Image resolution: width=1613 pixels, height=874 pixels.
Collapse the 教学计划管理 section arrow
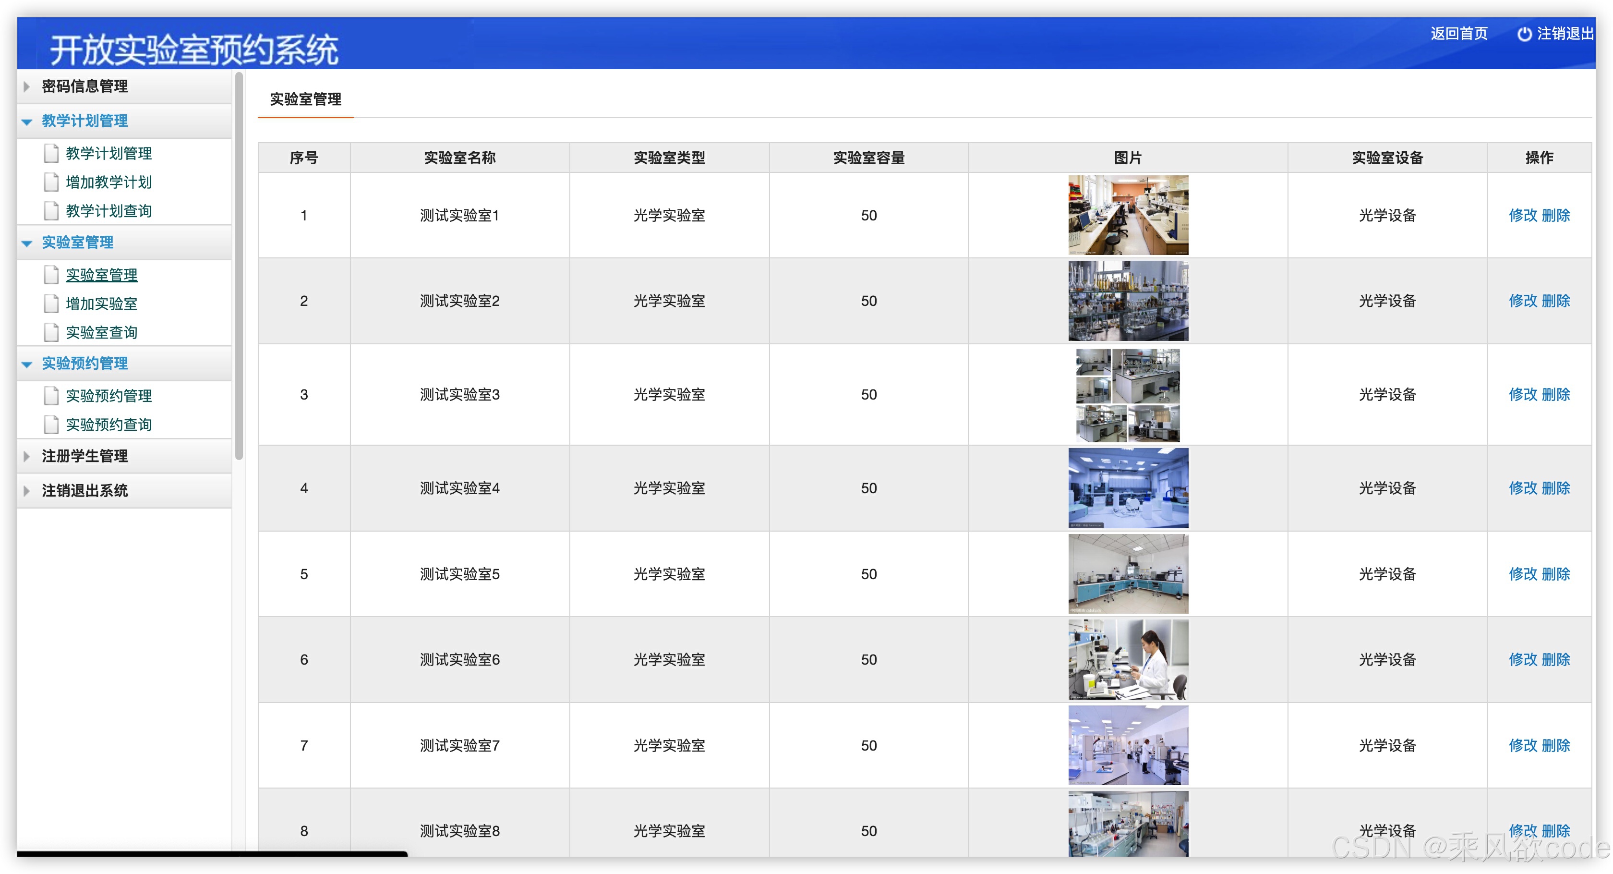[26, 121]
